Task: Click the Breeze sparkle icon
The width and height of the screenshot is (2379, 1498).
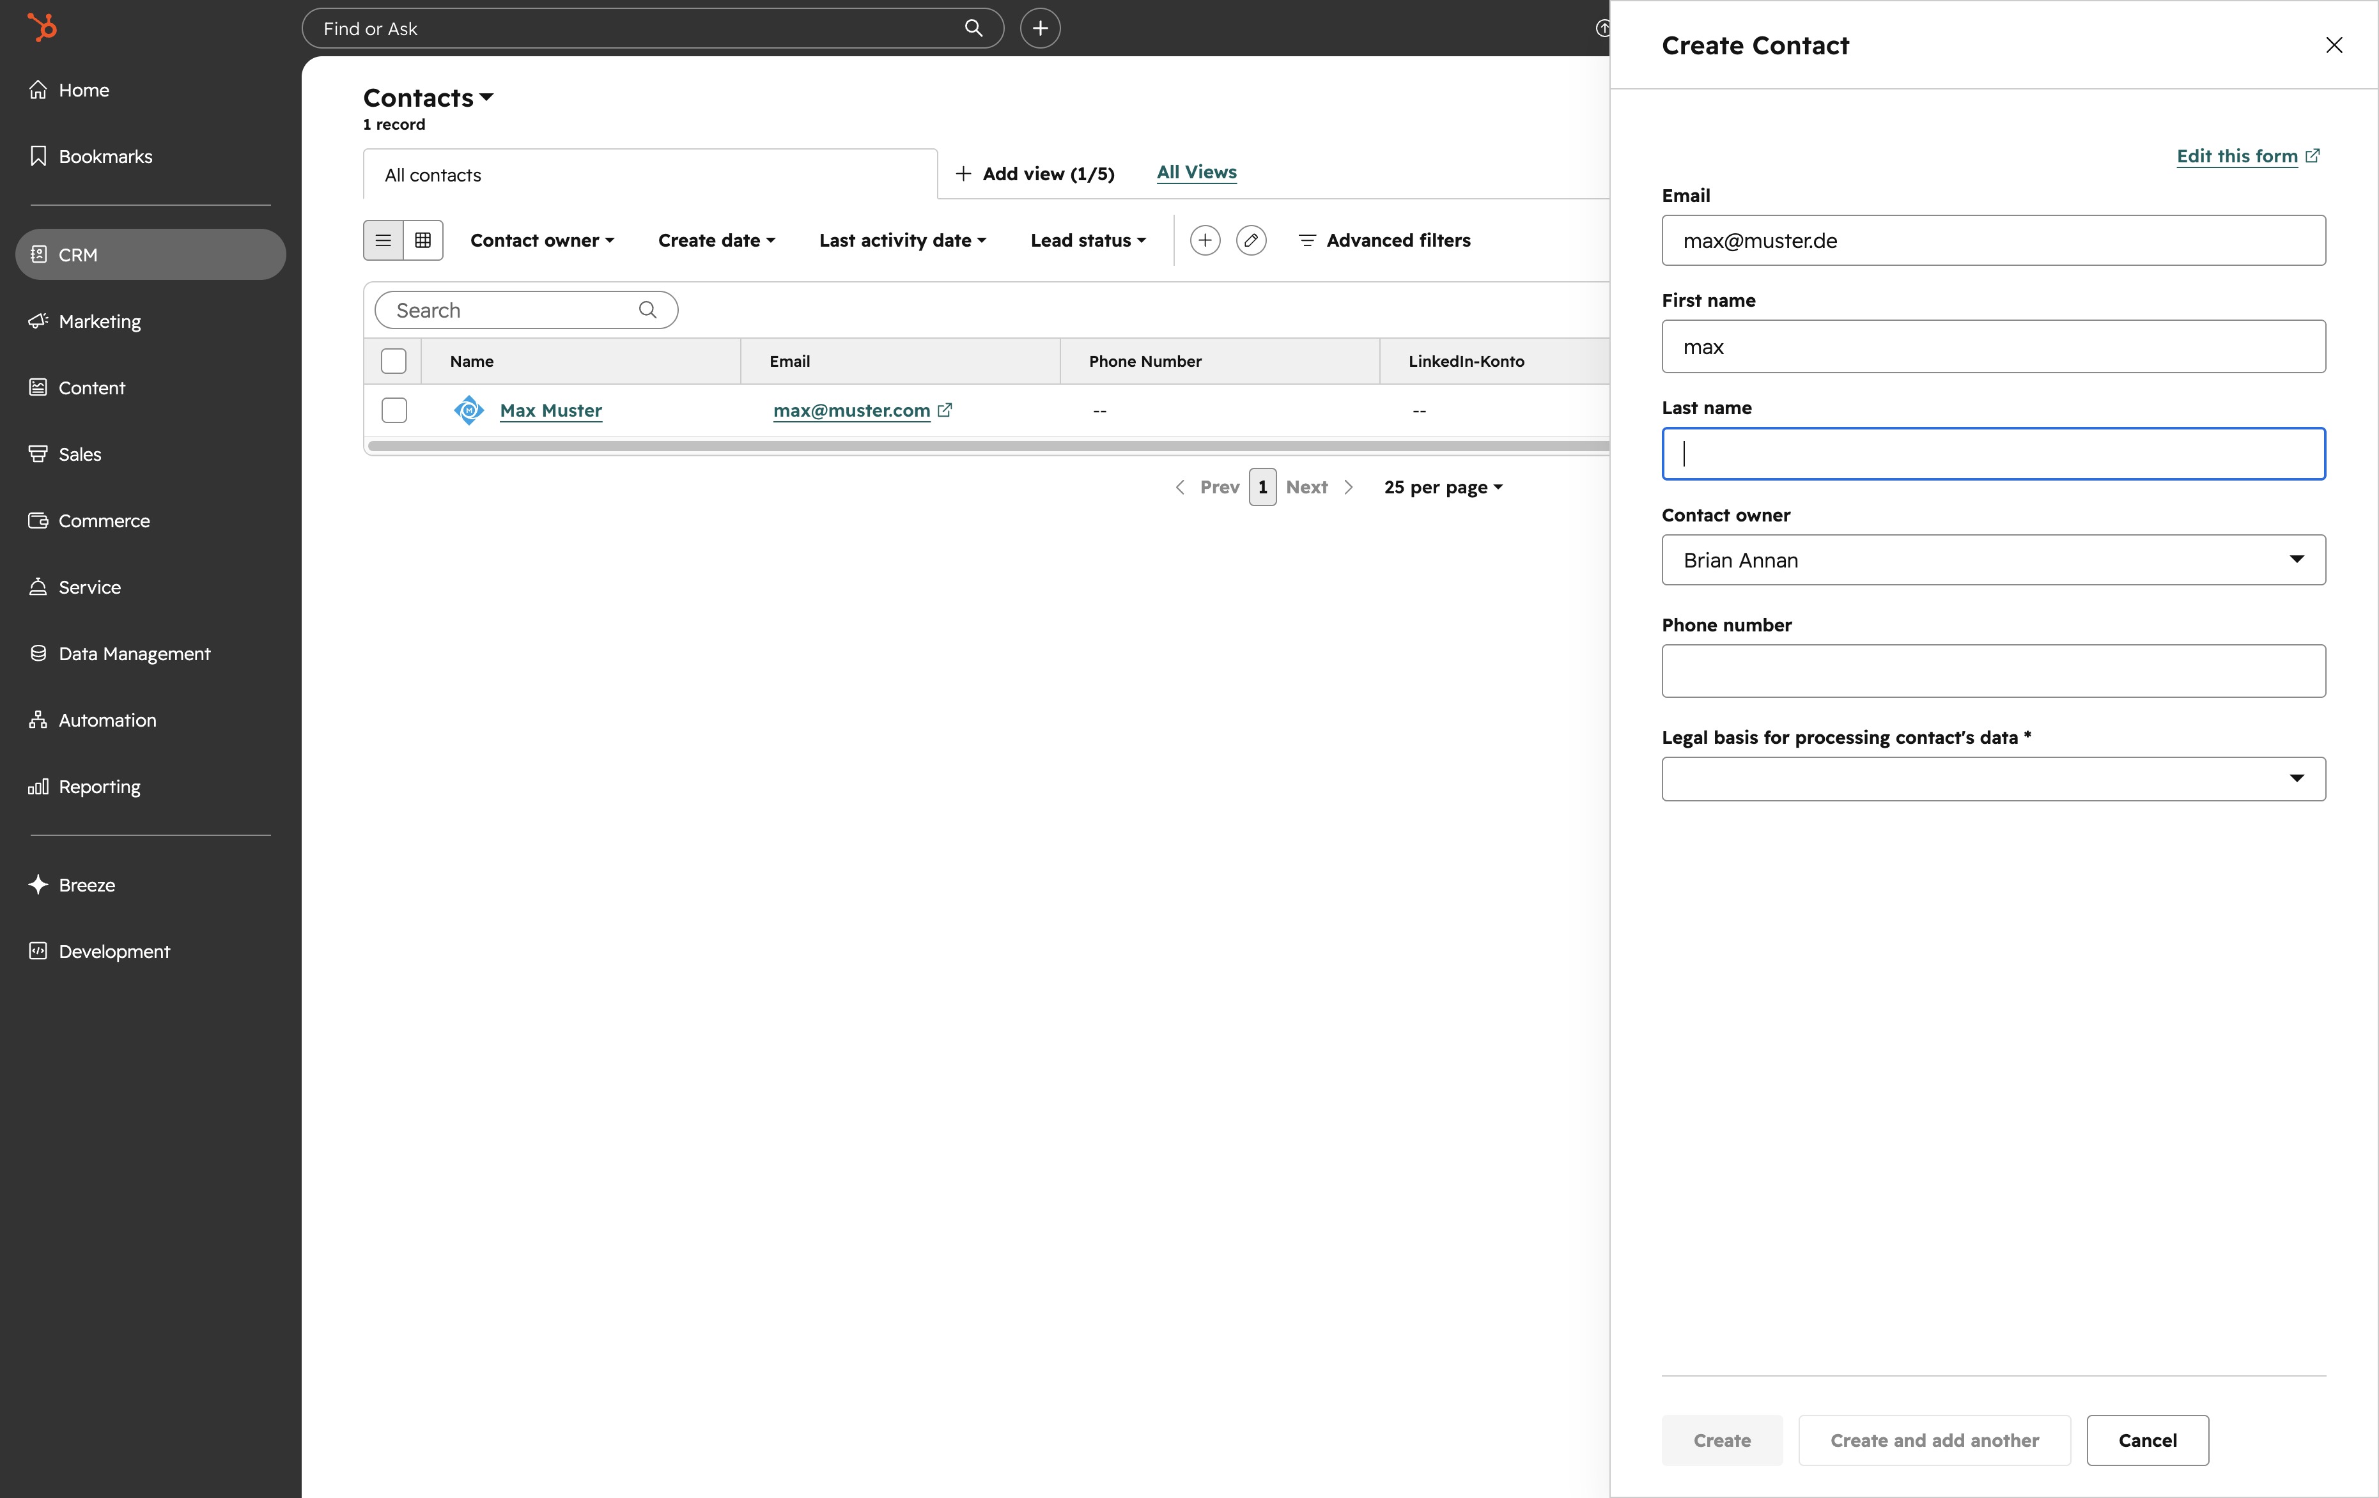Action: pyautogui.click(x=38, y=884)
